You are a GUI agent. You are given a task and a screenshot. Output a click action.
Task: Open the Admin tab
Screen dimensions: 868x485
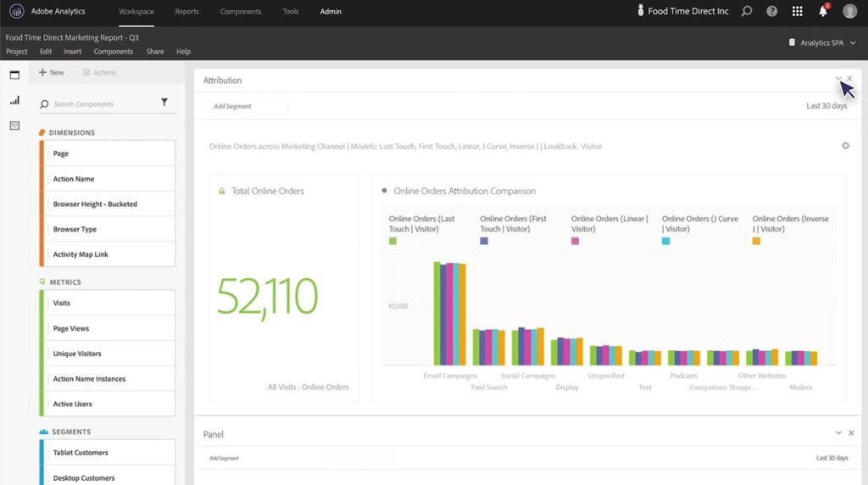(x=331, y=12)
